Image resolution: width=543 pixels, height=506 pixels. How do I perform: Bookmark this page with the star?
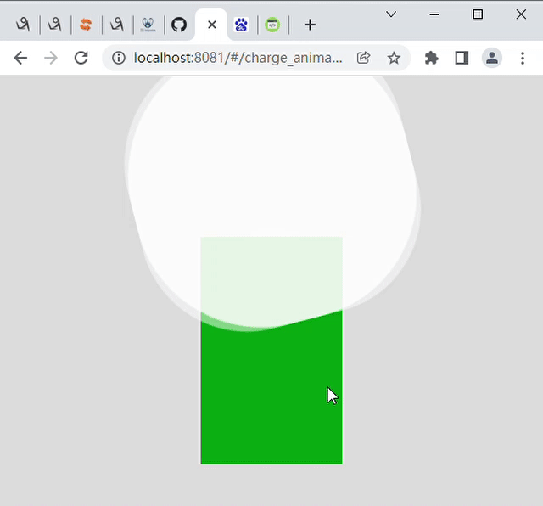(x=394, y=58)
